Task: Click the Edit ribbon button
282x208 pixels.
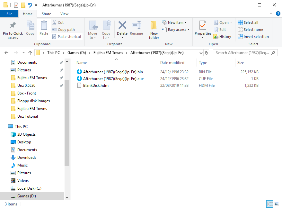Action: [x=220, y=30]
